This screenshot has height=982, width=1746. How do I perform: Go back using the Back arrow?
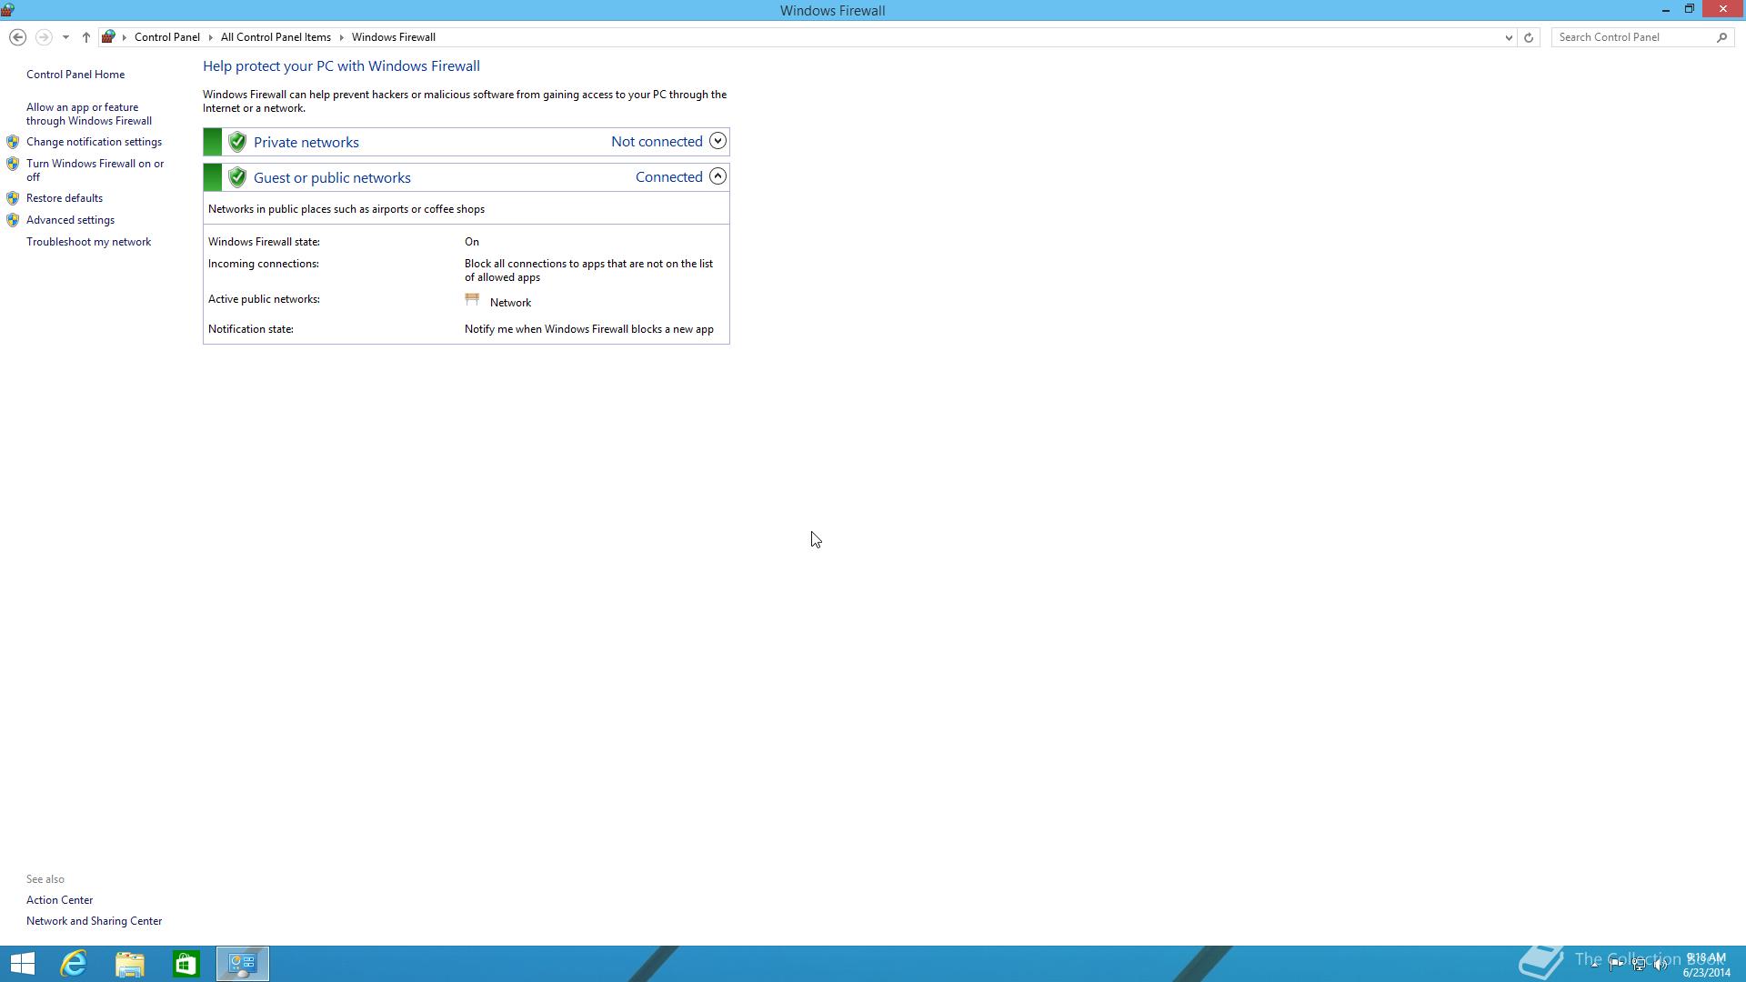click(17, 37)
